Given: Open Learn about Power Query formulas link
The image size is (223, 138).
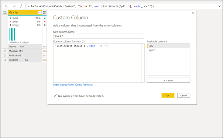Looking at the screenshot, I should pyautogui.click(x=73, y=84).
